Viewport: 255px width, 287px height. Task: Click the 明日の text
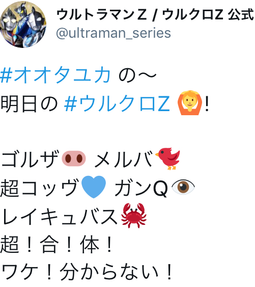(x=29, y=103)
